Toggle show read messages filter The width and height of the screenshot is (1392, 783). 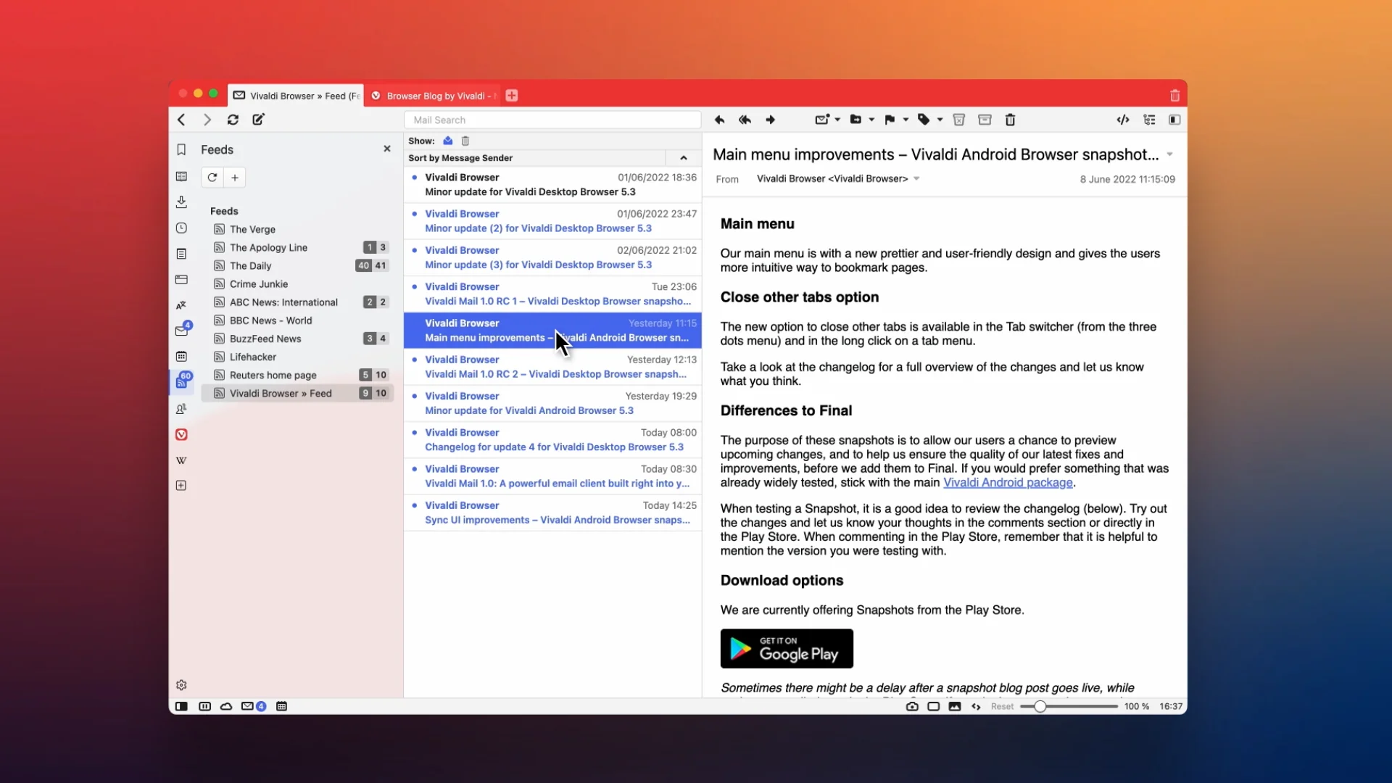pos(448,141)
